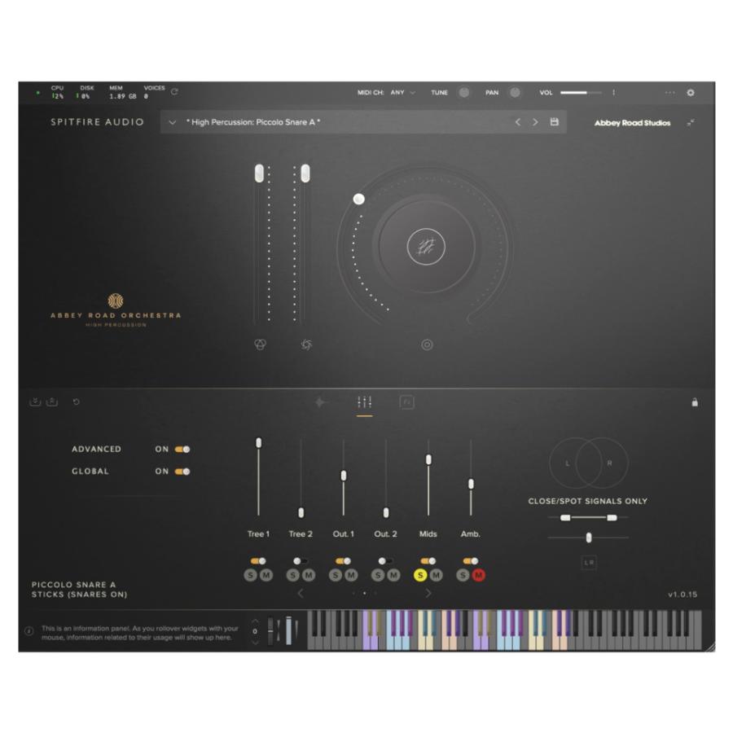The height and width of the screenshot is (733, 733).
Task: Collapse the plugin view icon
Action: (691, 122)
